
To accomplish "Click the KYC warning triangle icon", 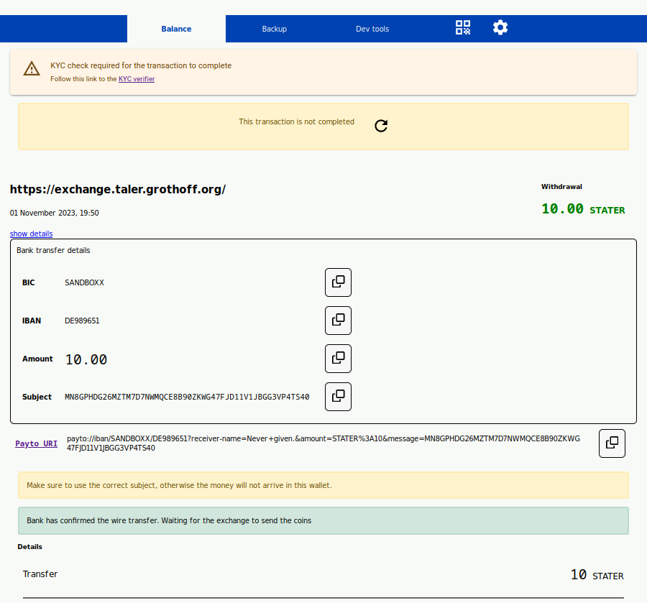I will click(x=32, y=69).
